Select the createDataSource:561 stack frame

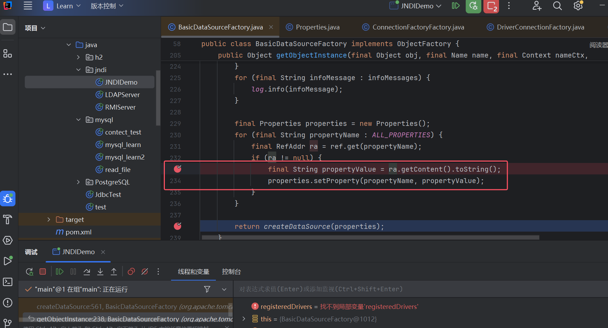pos(126,307)
